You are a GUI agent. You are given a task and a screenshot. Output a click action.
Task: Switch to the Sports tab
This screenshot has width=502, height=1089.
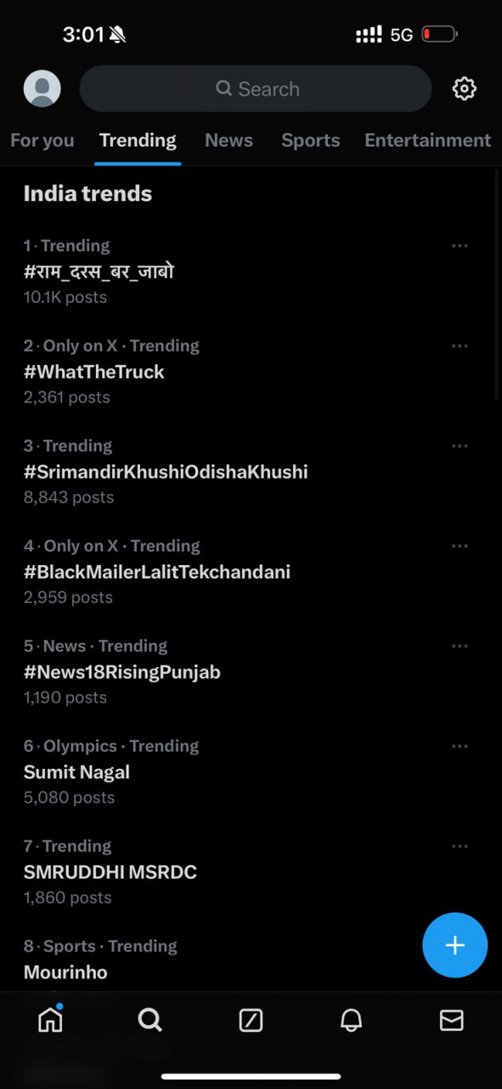[x=310, y=140]
